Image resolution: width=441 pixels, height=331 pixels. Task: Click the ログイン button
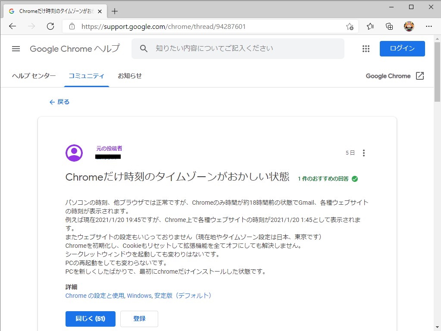[402, 48]
